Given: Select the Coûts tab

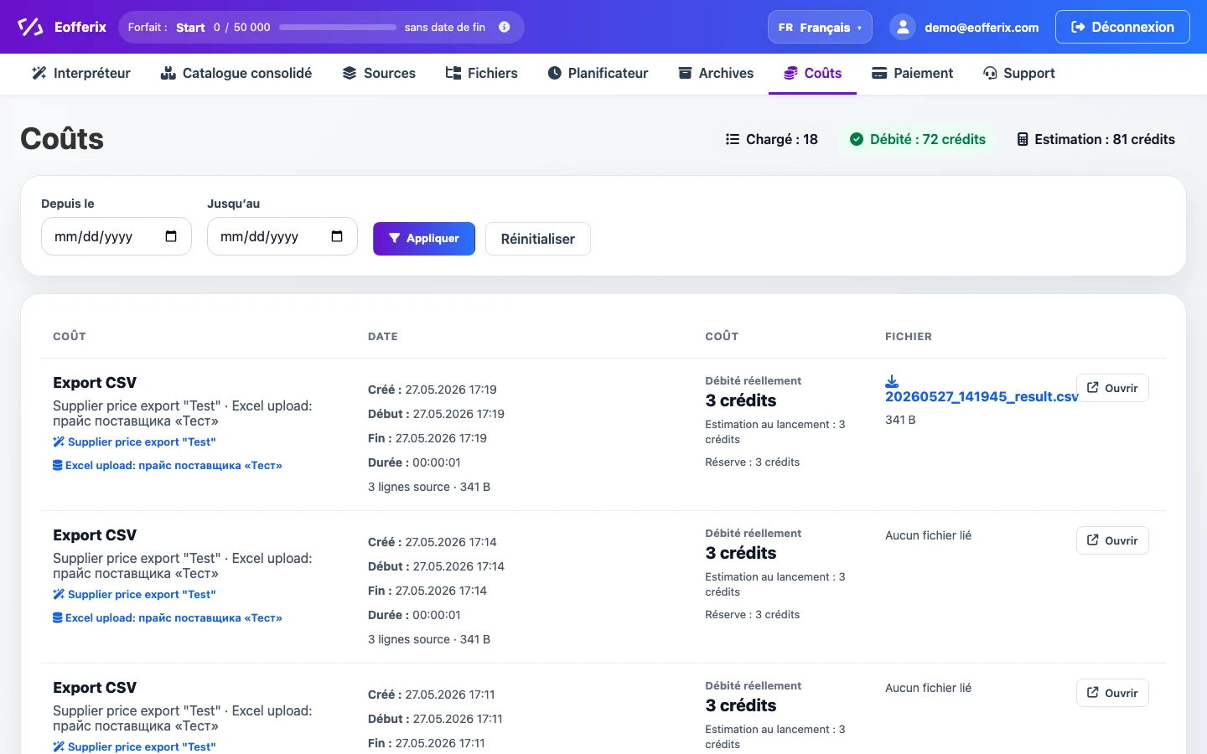Looking at the screenshot, I should point(812,73).
